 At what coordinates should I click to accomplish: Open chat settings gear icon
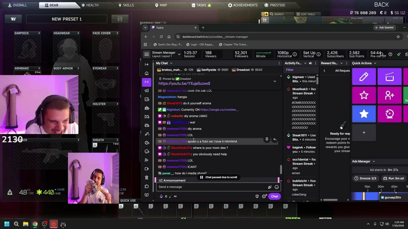(x=264, y=196)
